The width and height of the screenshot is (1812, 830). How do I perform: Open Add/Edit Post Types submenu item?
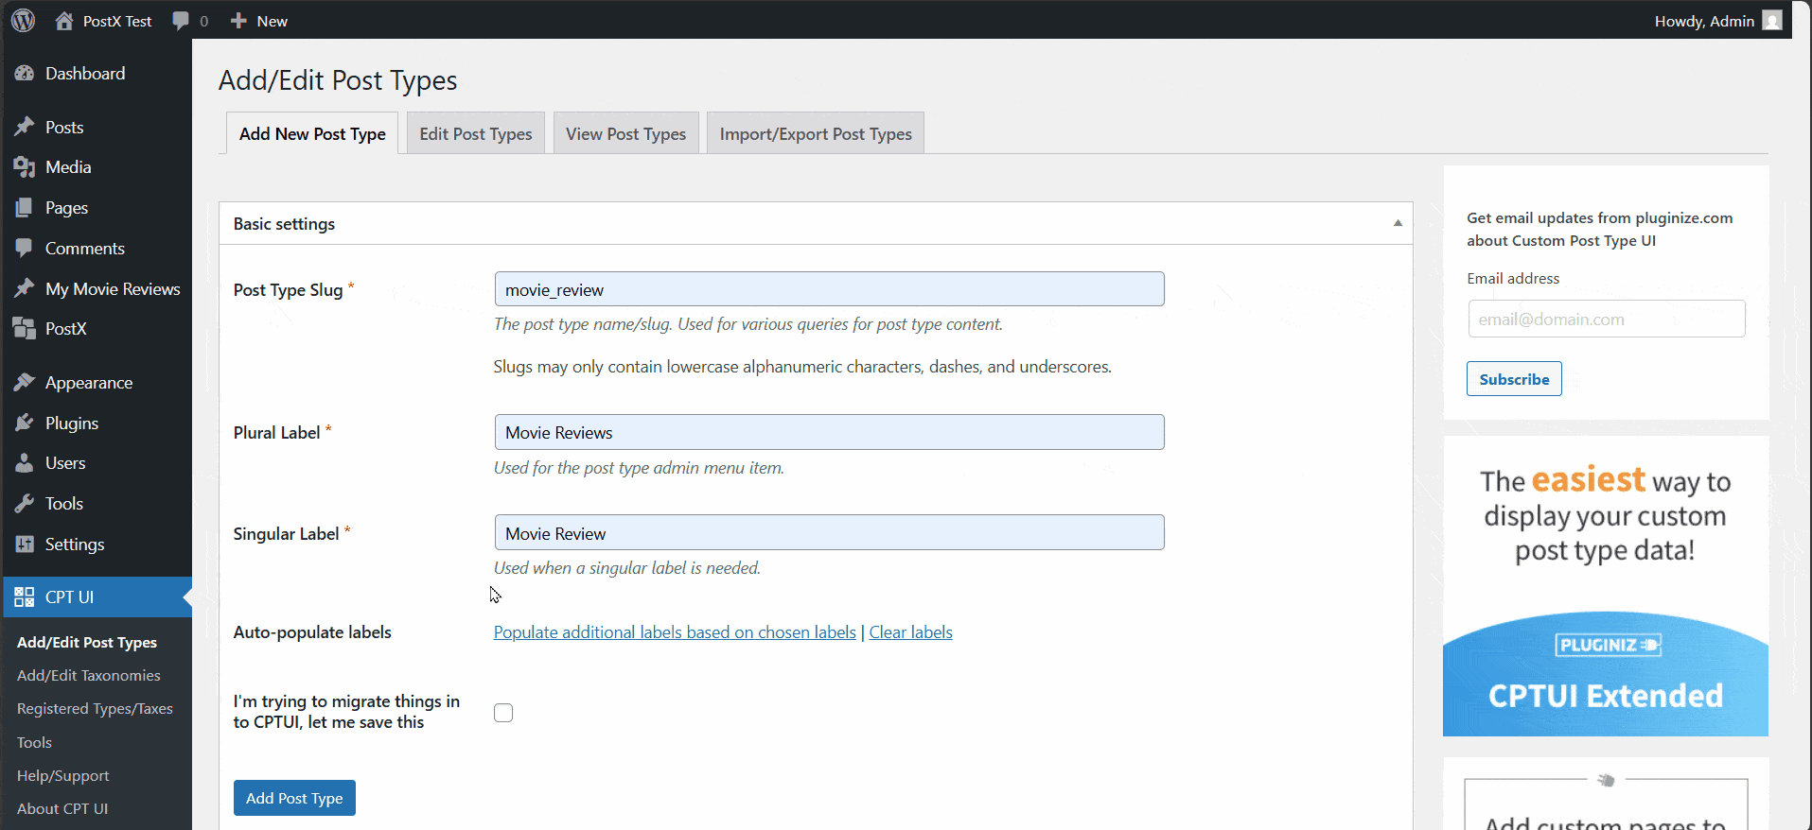pyautogui.click(x=87, y=643)
